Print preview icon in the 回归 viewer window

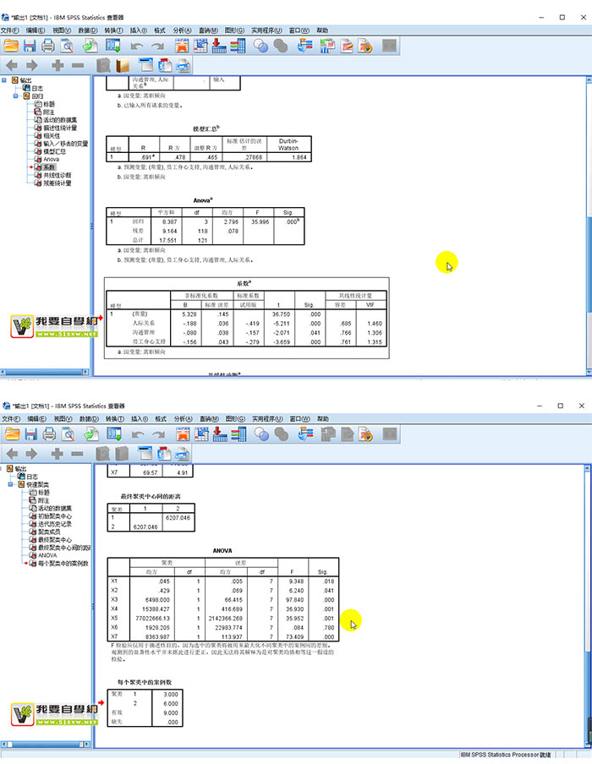point(67,46)
